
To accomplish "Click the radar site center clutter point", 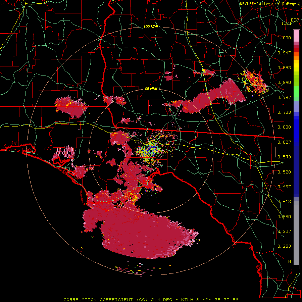I will tap(151, 151).
